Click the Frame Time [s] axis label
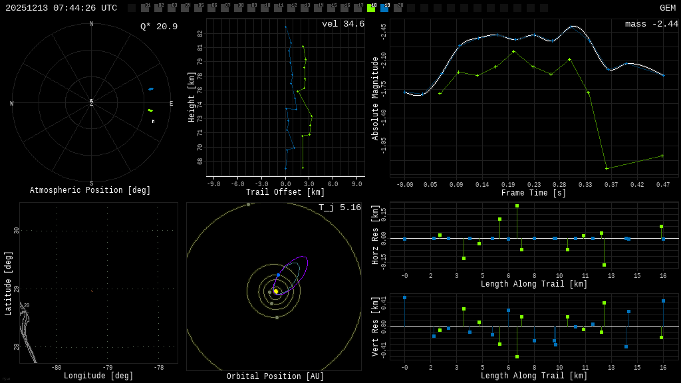The height and width of the screenshot is (383, 681). pos(533,193)
